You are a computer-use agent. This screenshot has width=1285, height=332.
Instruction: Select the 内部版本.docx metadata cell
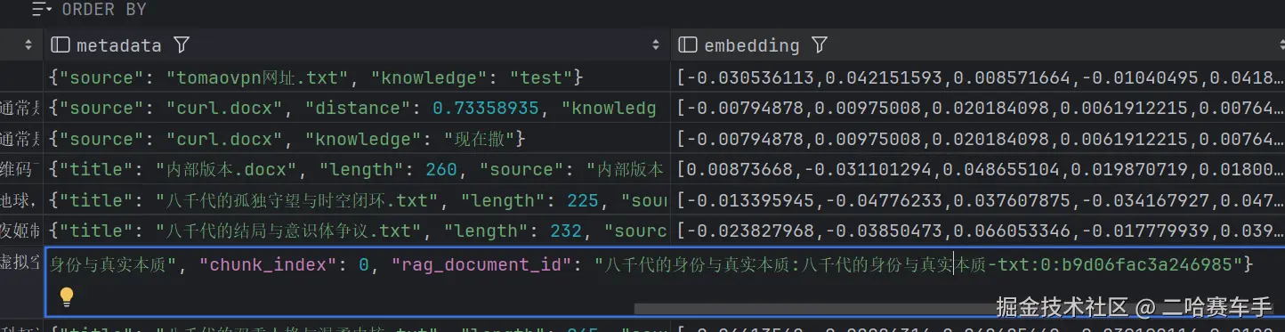[x=358, y=169]
